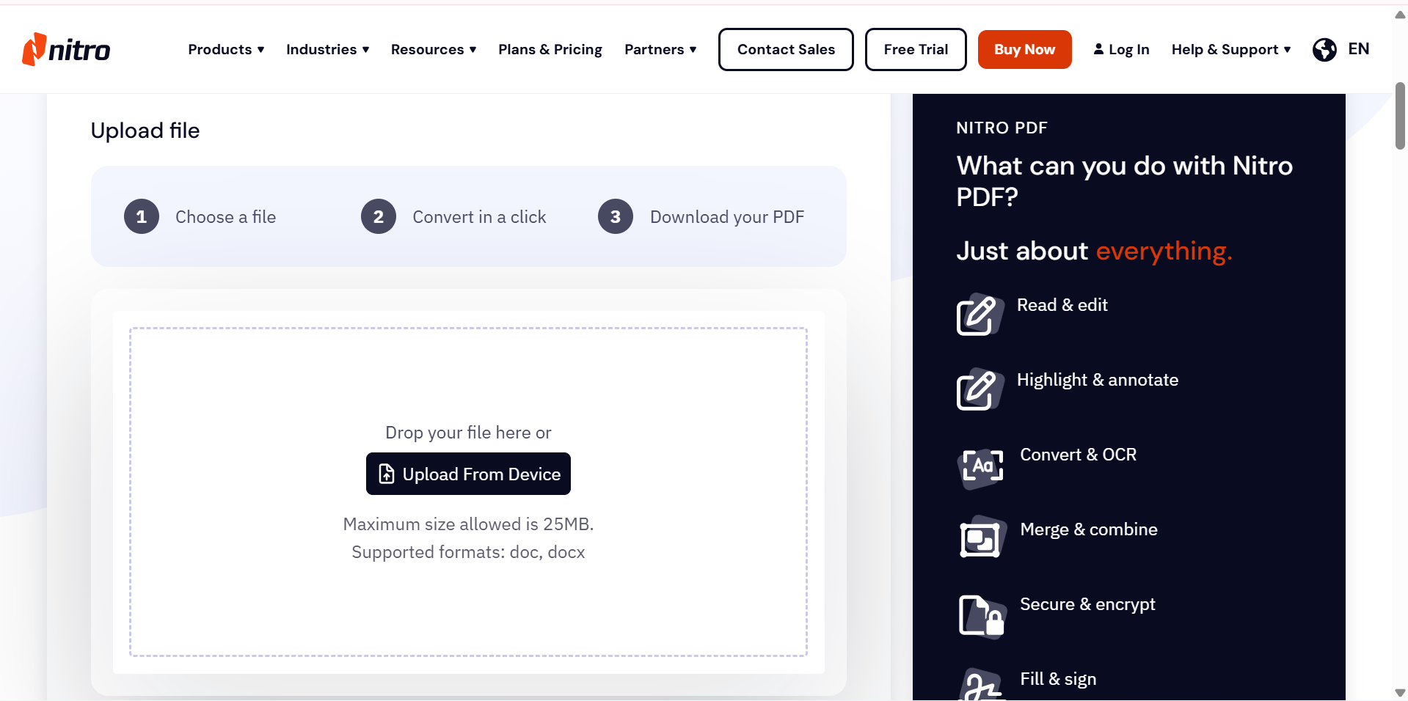Click the globe language icon
1408x701 pixels.
pyautogui.click(x=1324, y=49)
